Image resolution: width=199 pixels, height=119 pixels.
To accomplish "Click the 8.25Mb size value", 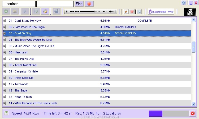I will [x=105, y=103].
